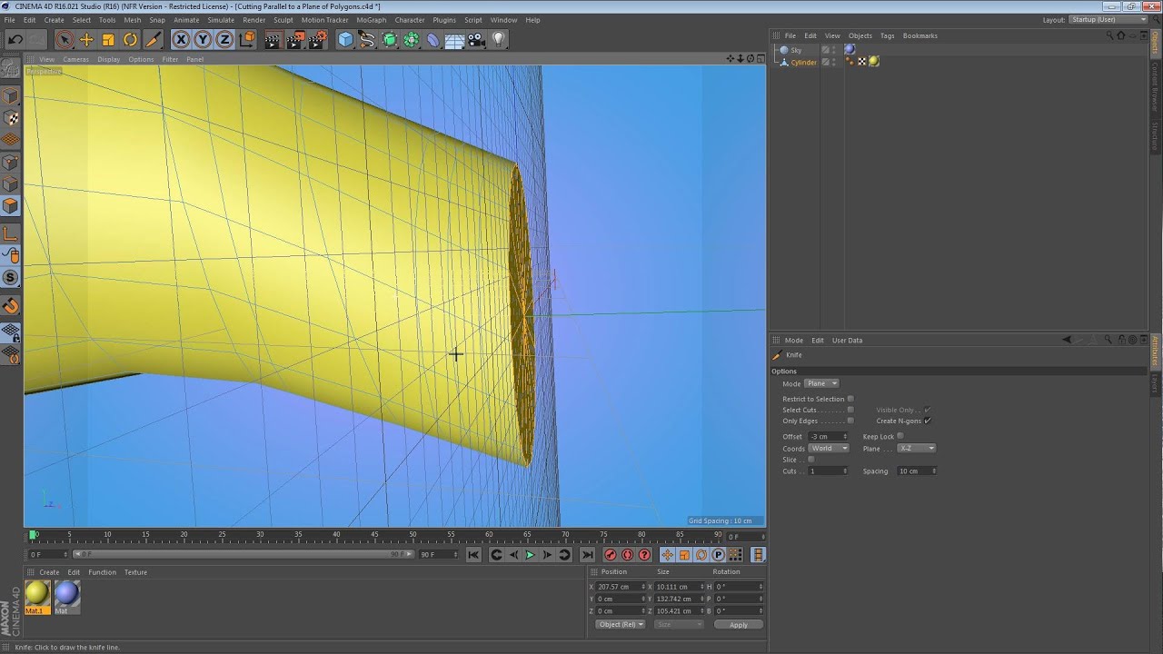
Task: Open Knife Mode dropdown set to Plane
Action: tap(821, 383)
